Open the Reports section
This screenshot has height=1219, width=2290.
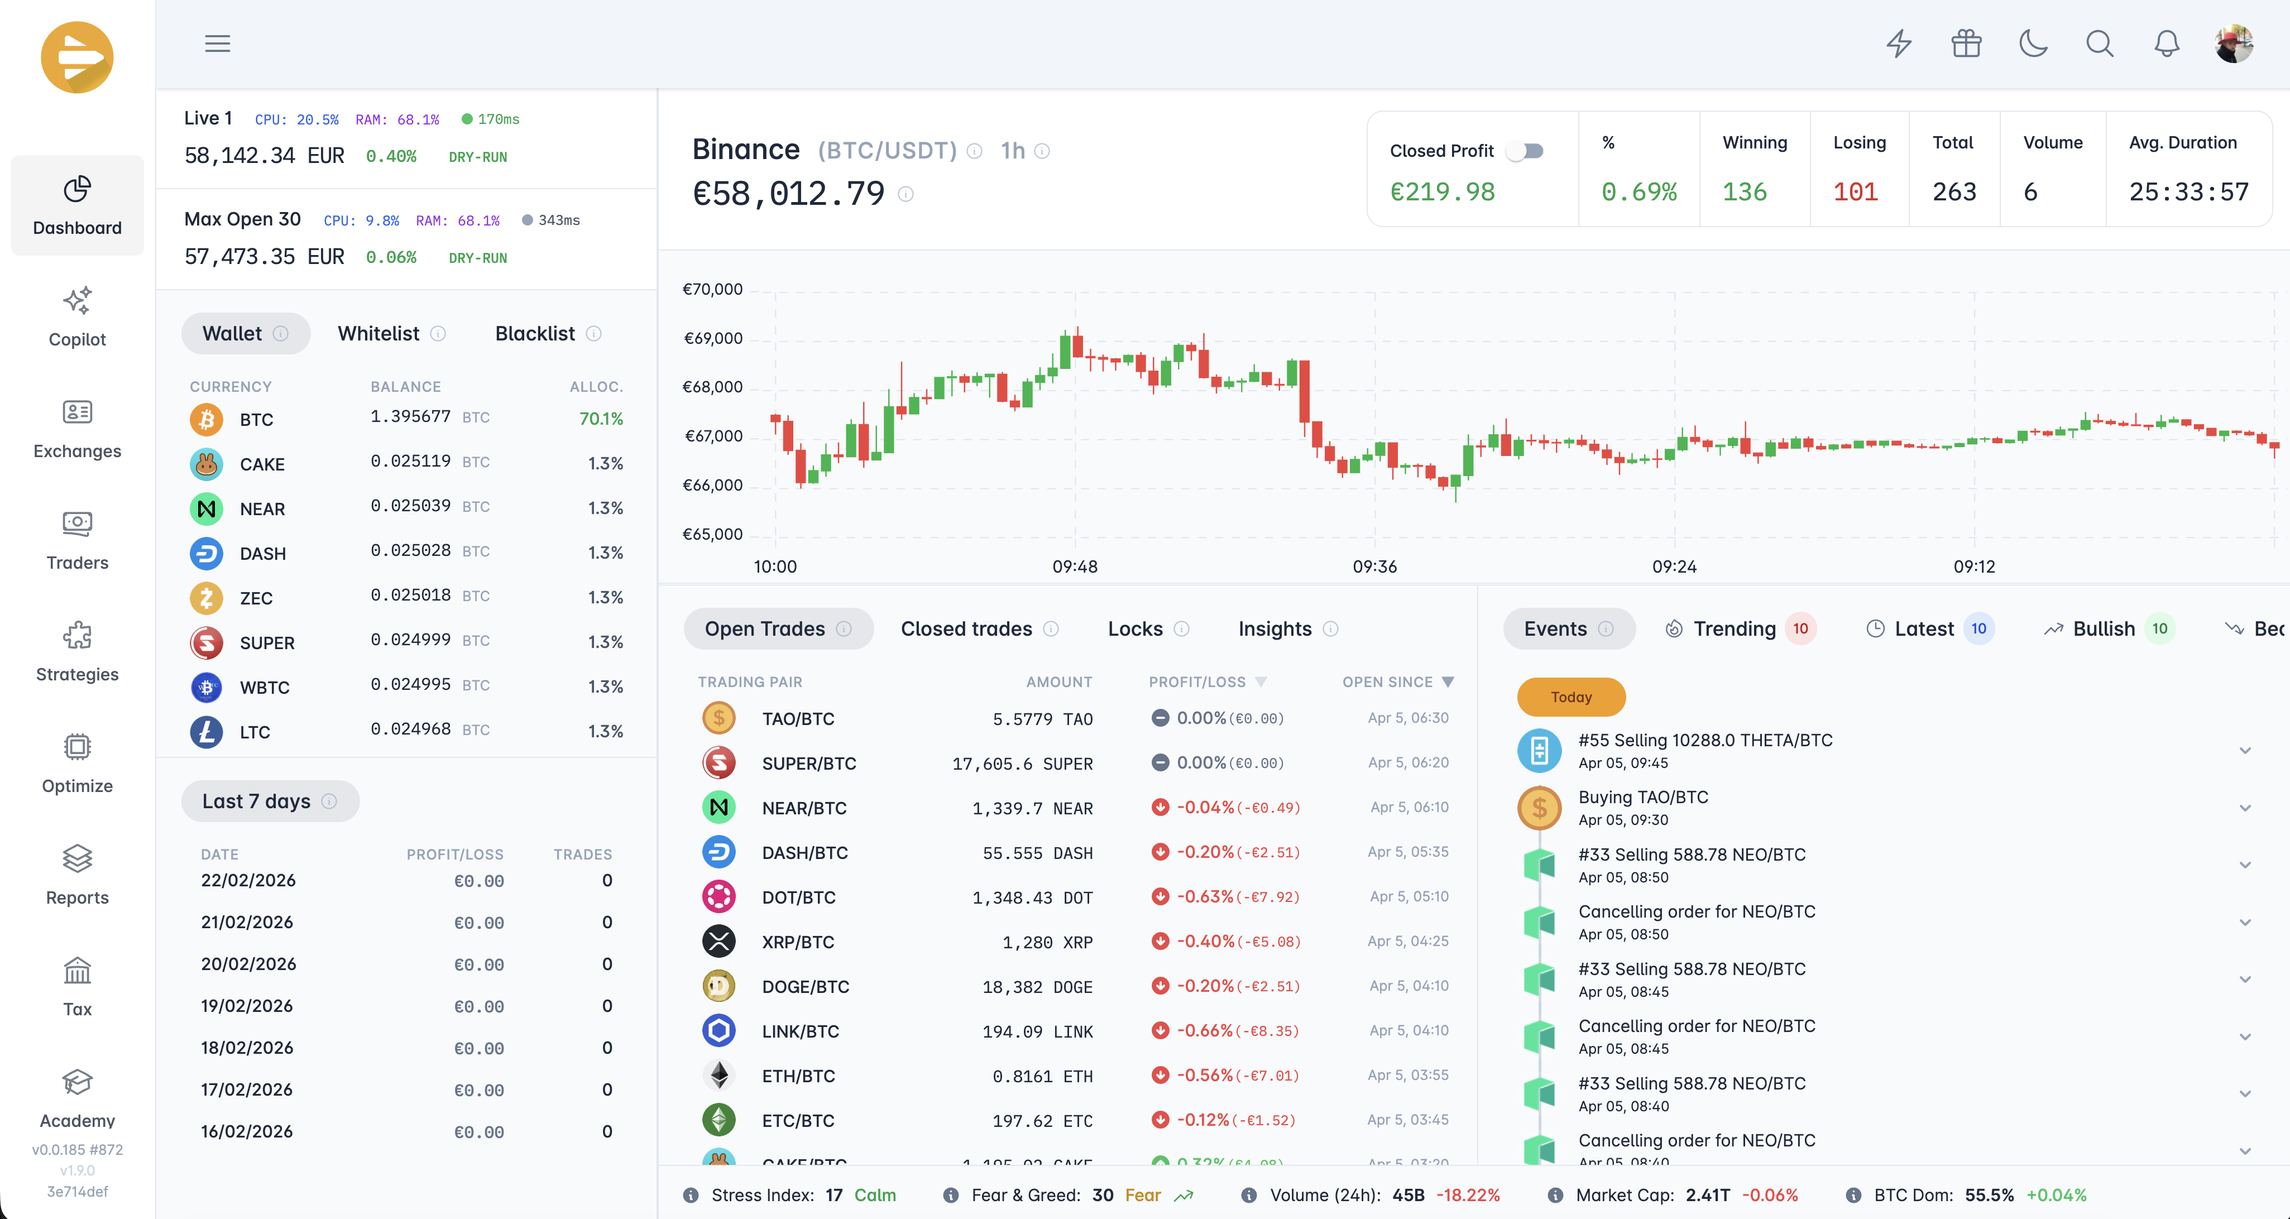(x=78, y=874)
